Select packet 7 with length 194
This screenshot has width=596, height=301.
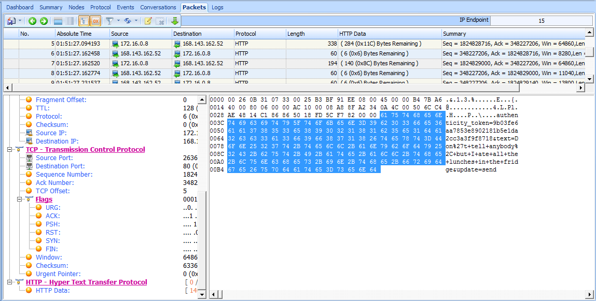(295, 63)
